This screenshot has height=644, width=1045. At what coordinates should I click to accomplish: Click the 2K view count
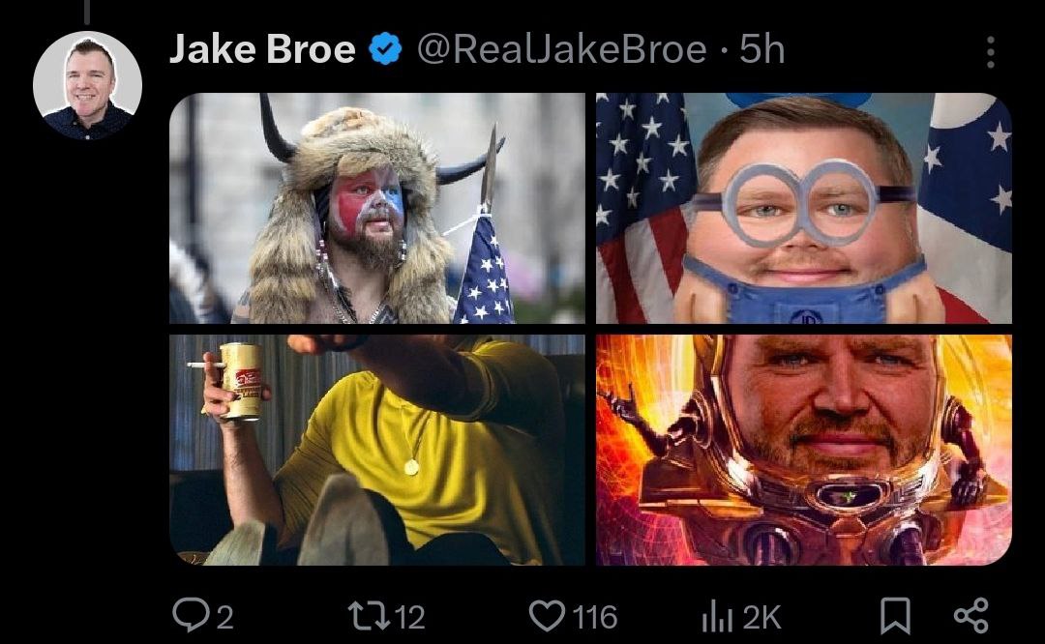click(x=761, y=617)
